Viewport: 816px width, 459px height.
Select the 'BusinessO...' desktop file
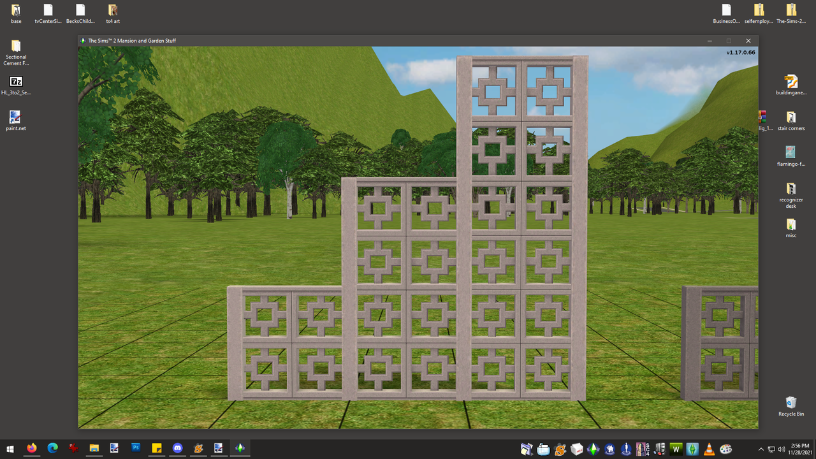726,13
